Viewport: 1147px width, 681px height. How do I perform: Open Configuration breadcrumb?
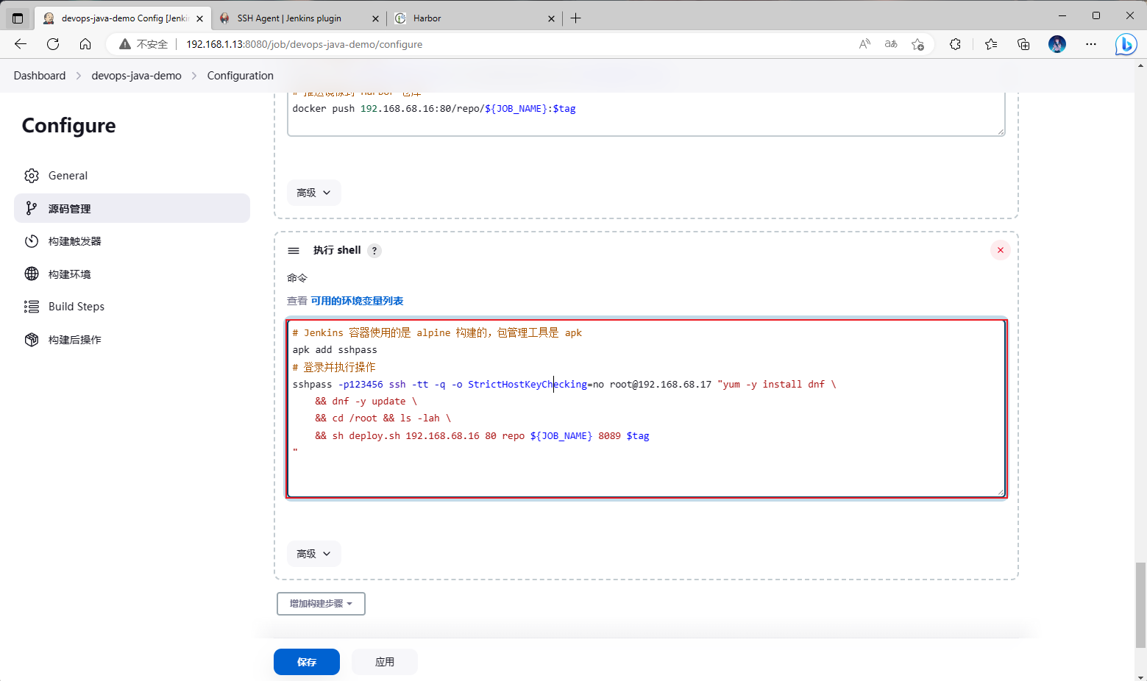240,75
